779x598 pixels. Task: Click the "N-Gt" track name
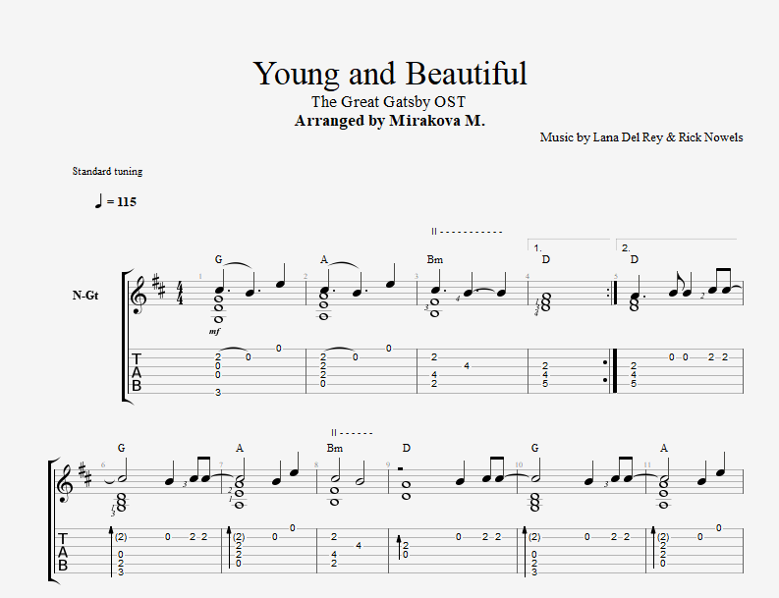point(85,295)
